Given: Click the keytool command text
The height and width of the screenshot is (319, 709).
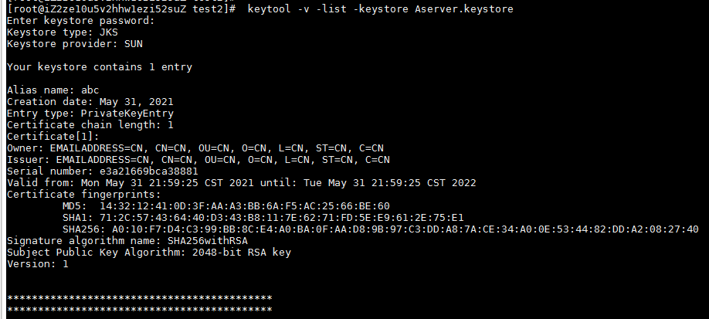Looking at the screenshot, I should [380, 8].
